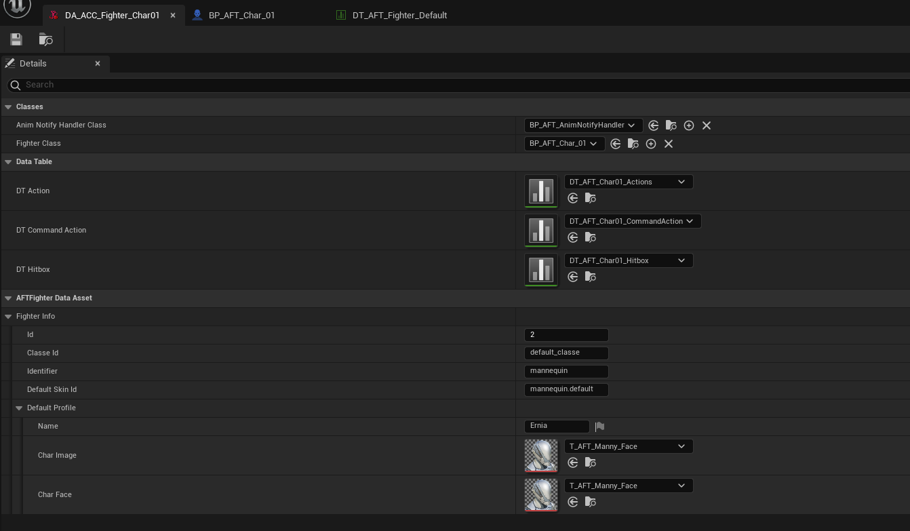
Task: Open Anim Notify Handler Class dropdown
Action: (583, 125)
